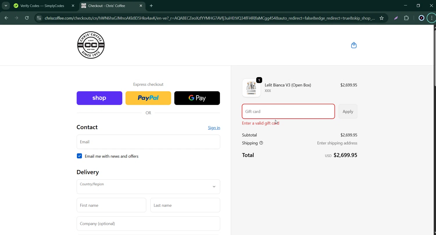Image resolution: width=436 pixels, height=235 pixels.
Task: Open the Chrome three-dot menu
Action: [432, 18]
